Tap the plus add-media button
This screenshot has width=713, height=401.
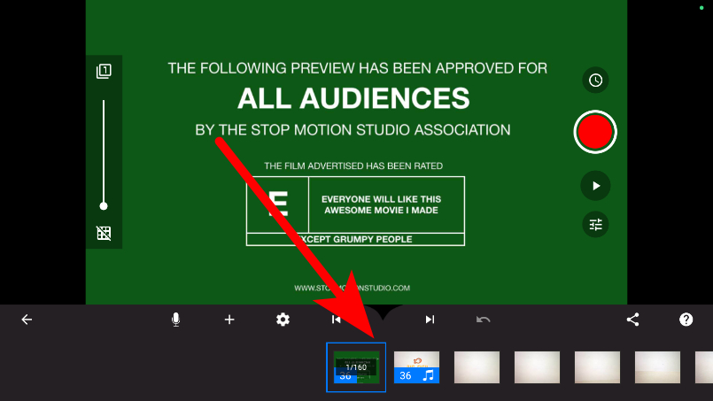[x=229, y=320]
